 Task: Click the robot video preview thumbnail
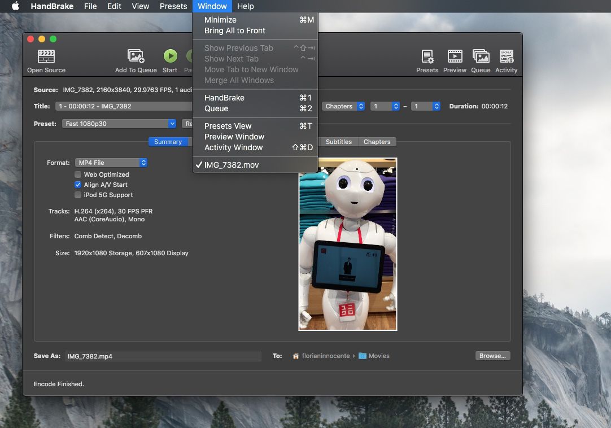click(x=348, y=244)
